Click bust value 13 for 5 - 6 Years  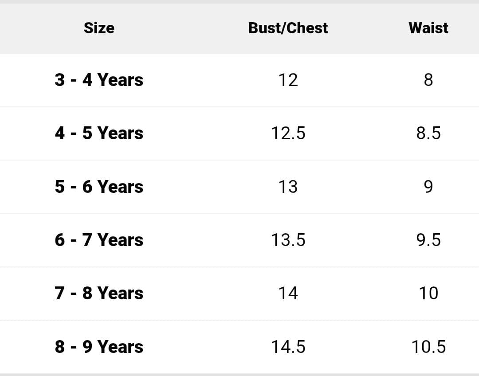[288, 187]
